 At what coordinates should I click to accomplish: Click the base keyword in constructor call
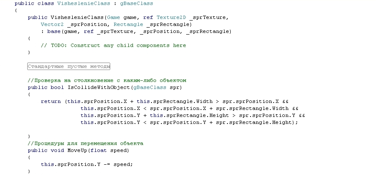54,31
